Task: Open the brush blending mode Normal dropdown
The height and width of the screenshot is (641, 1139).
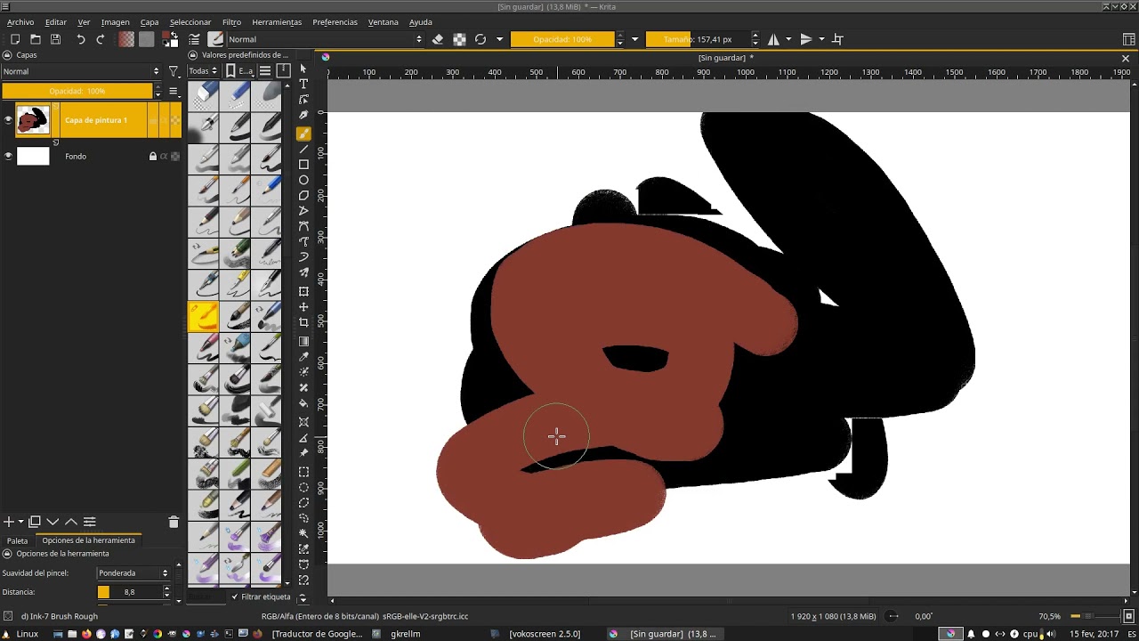Action: 325,39
